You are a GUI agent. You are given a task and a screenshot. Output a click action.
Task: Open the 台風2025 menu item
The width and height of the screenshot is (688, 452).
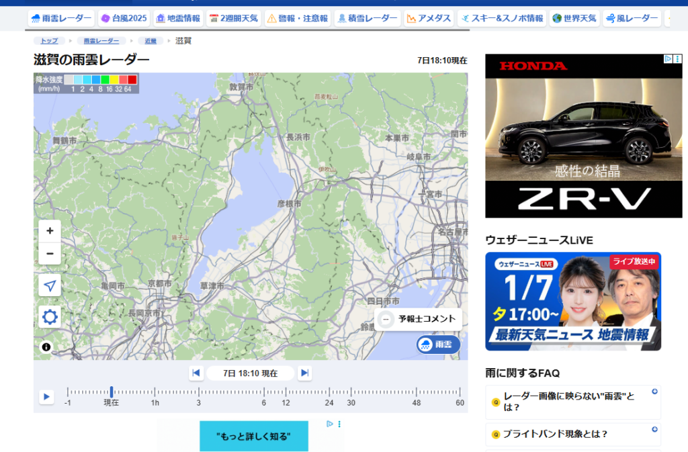click(x=124, y=18)
